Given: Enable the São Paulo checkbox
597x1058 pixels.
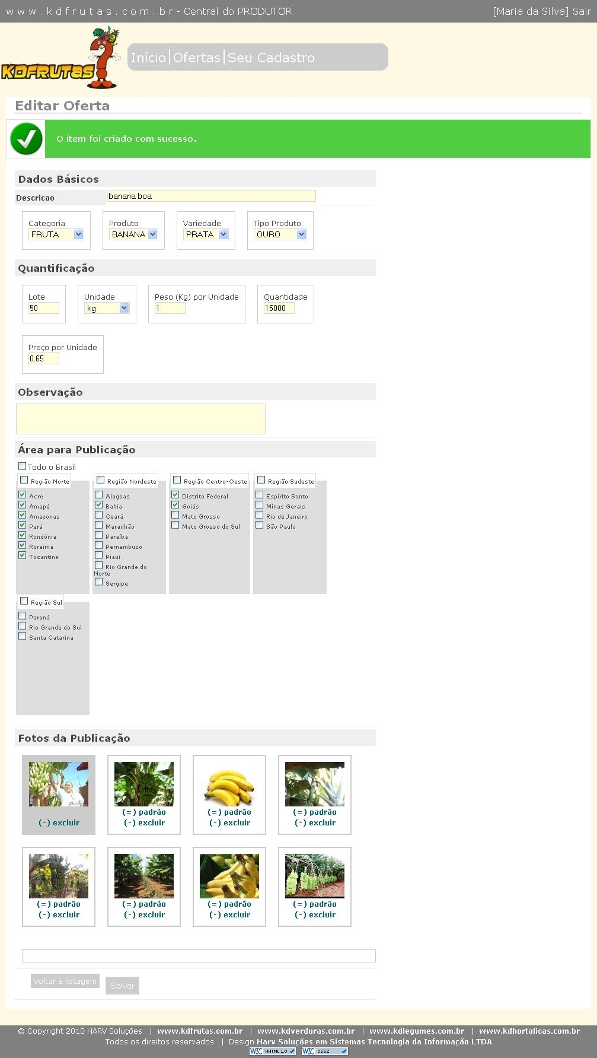Looking at the screenshot, I should pyautogui.click(x=259, y=525).
